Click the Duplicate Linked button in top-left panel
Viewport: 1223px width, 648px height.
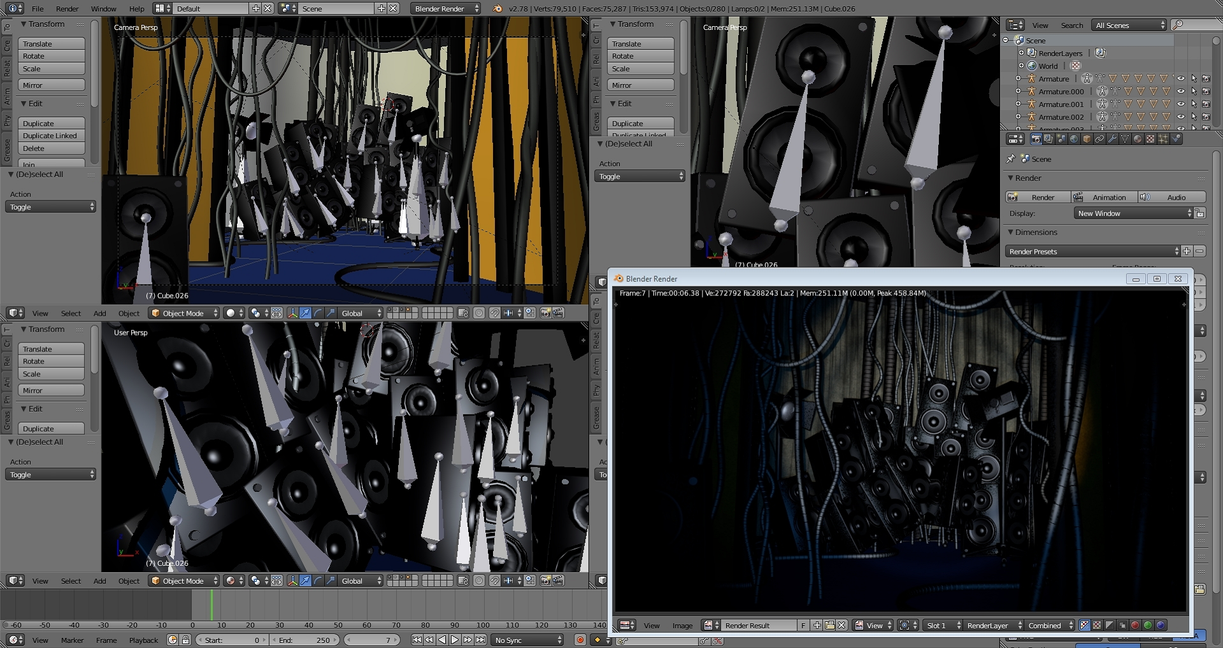coord(51,136)
